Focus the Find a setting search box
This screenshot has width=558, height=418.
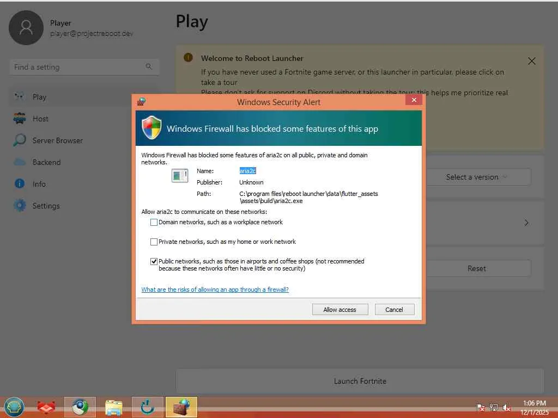tap(84, 67)
